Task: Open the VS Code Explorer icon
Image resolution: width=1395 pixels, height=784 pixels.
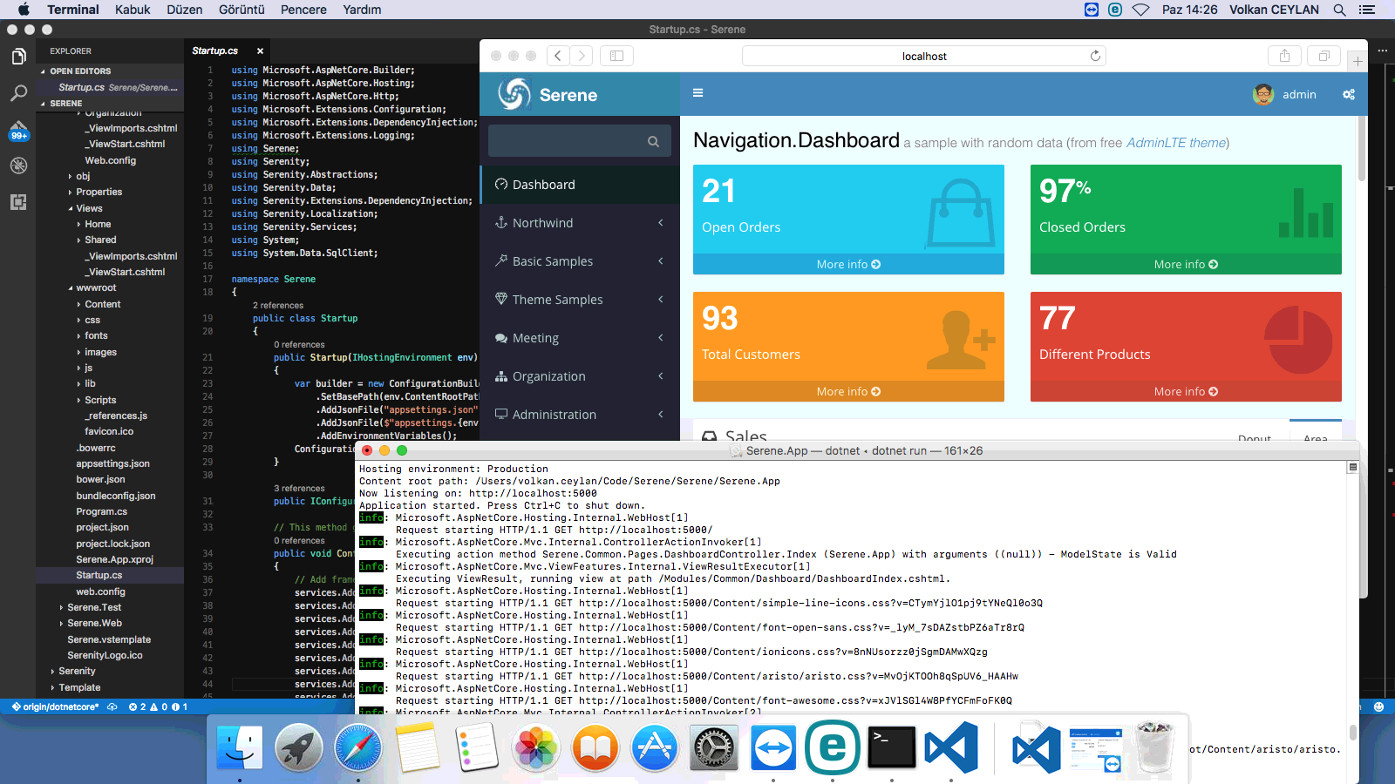Action: point(18,57)
